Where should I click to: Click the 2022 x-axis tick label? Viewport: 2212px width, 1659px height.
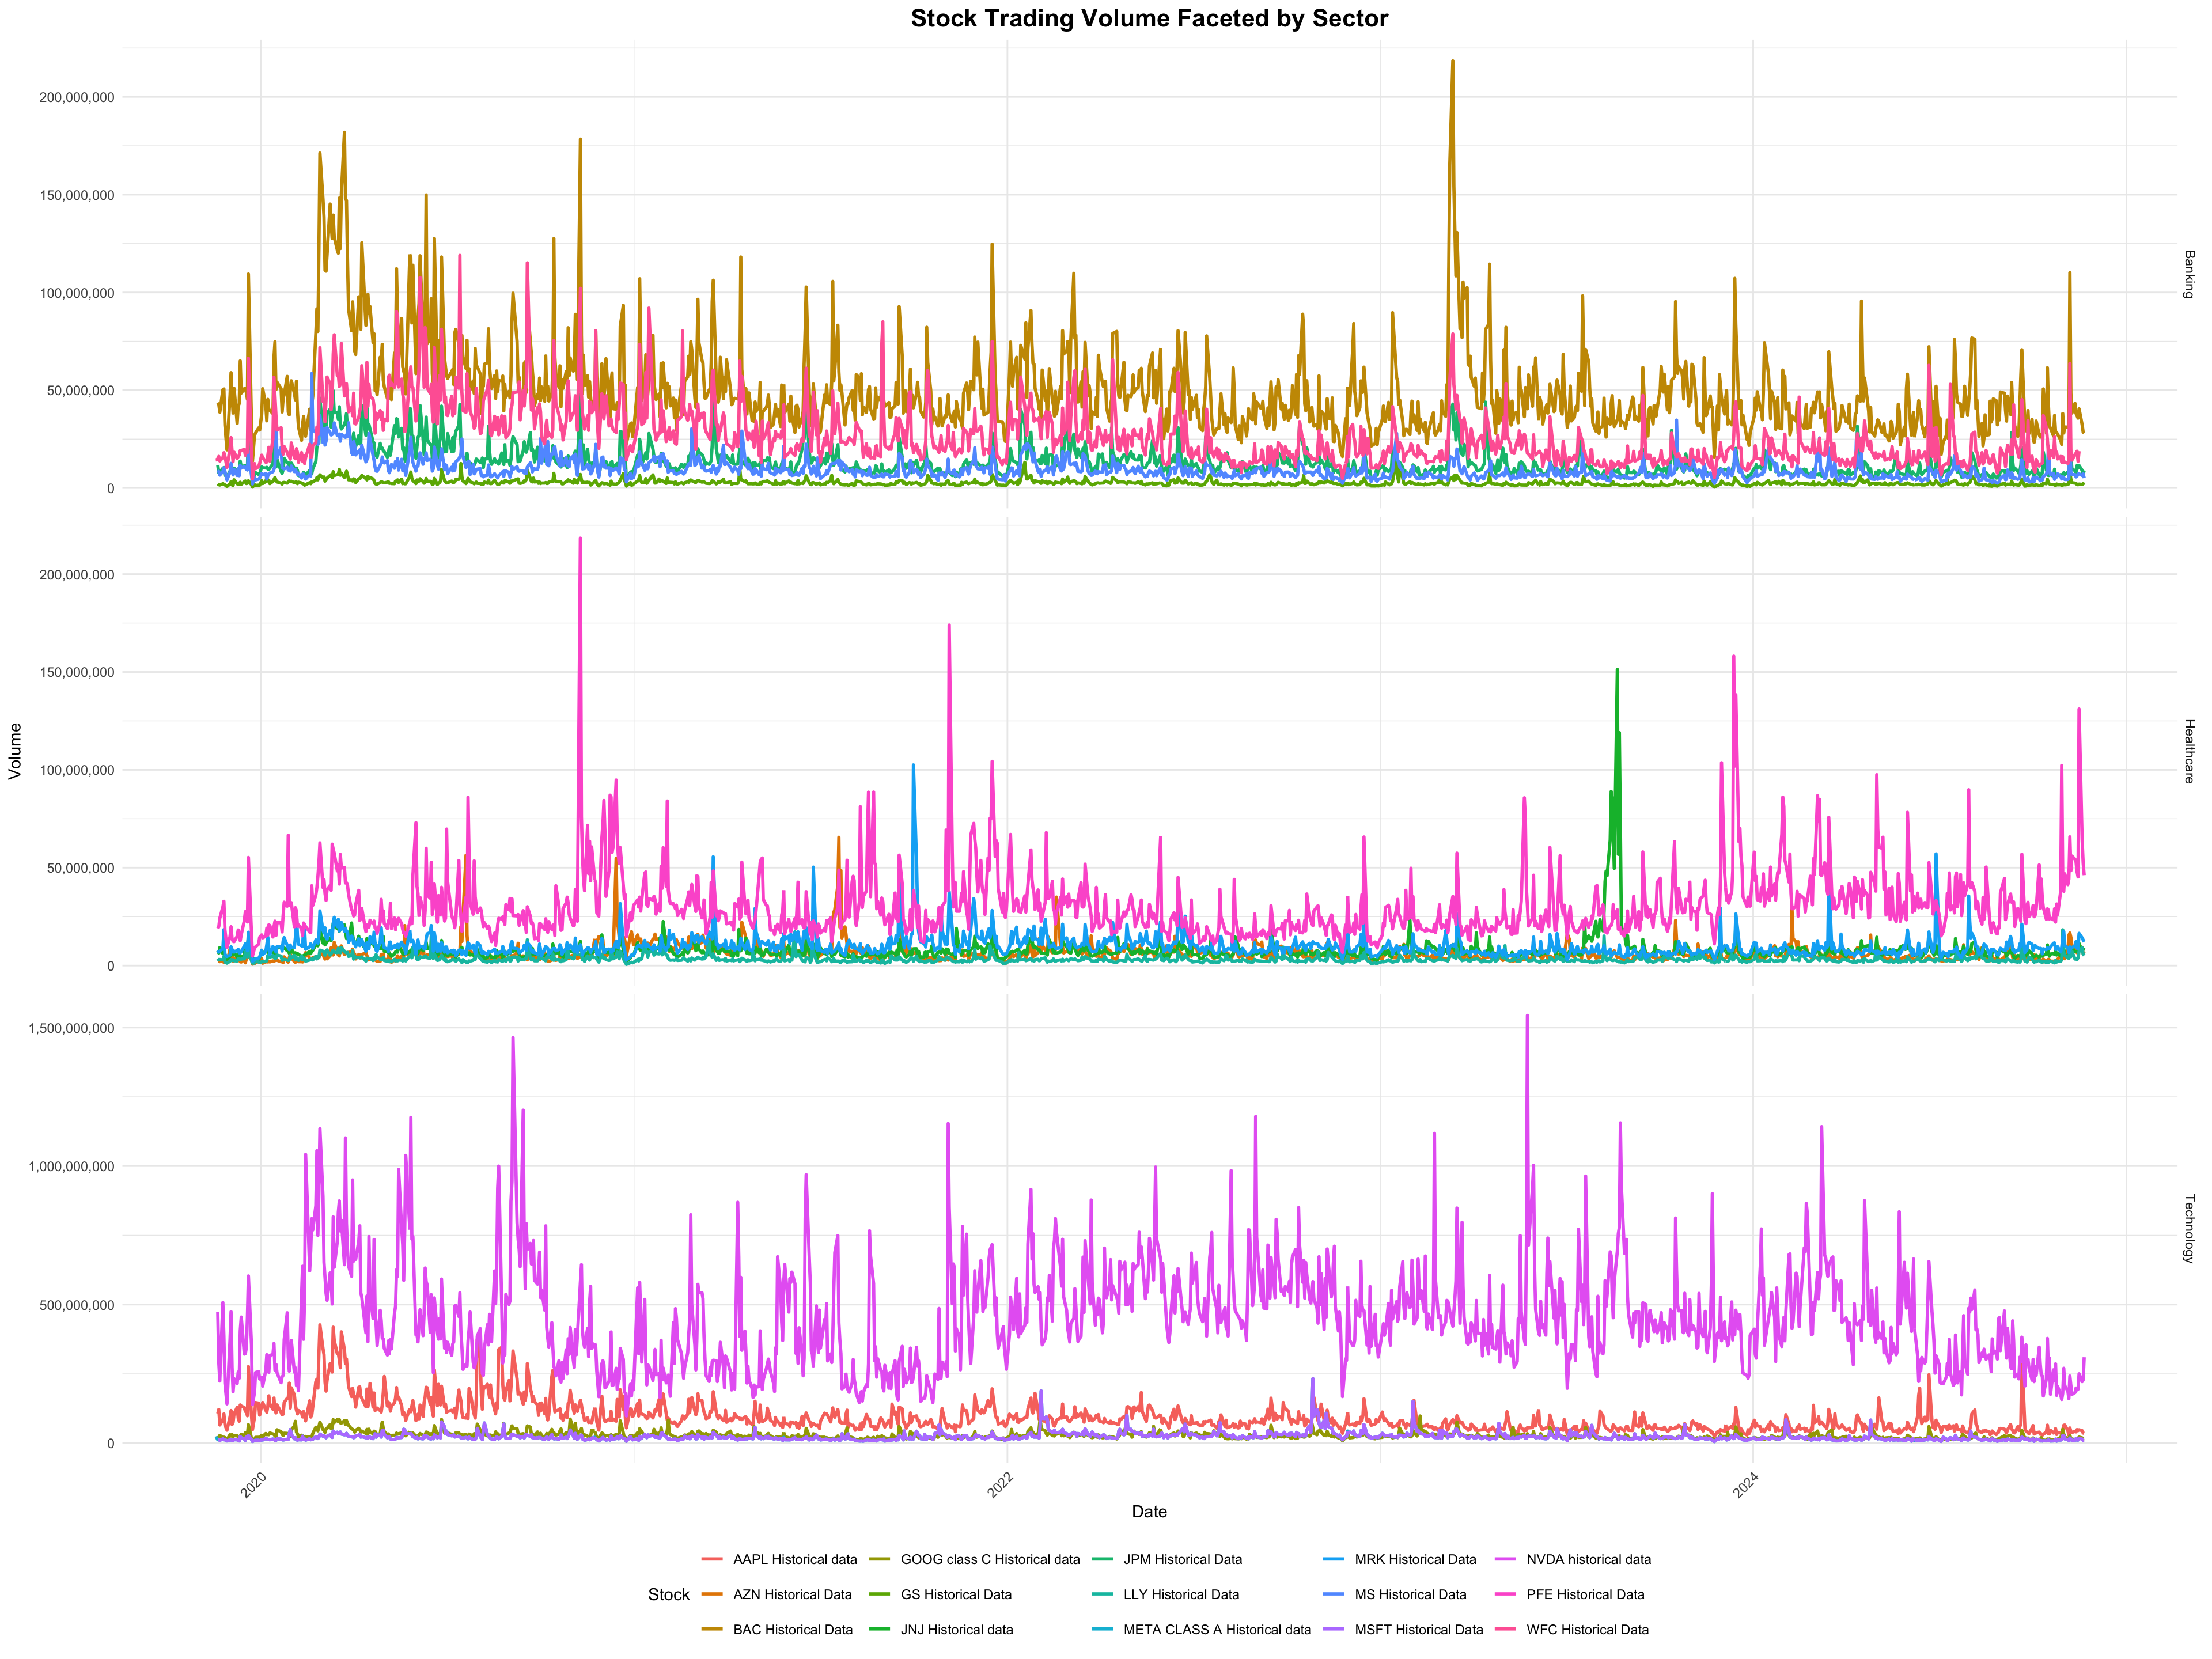coord(1001,1485)
